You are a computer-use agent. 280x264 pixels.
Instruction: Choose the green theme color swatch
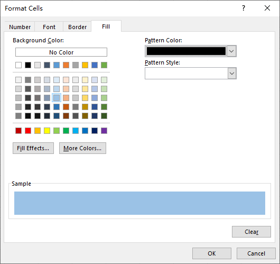pyautogui.click(x=104, y=65)
